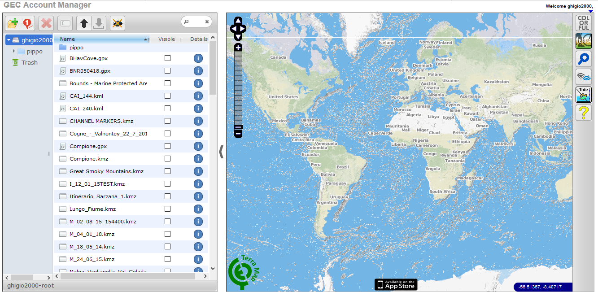Sort files by the Name column header

point(66,39)
